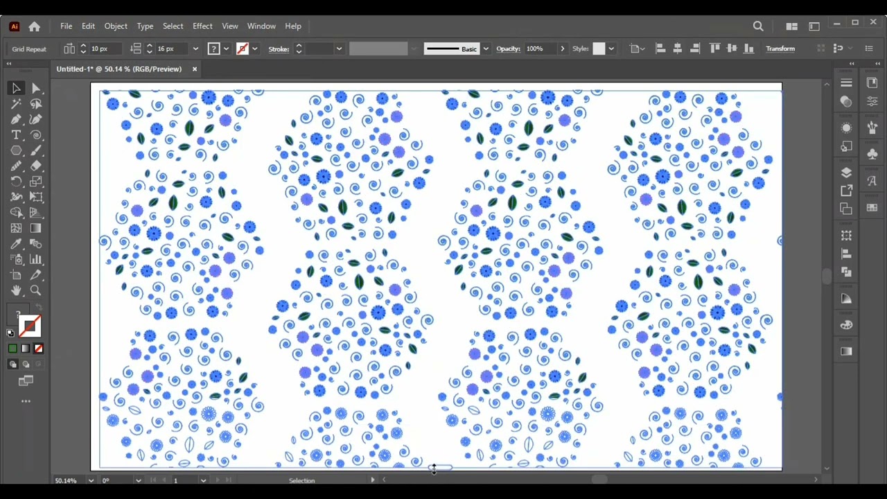This screenshot has width=887, height=499.
Task: Select the Perspective Grid tool
Action: click(36, 213)
